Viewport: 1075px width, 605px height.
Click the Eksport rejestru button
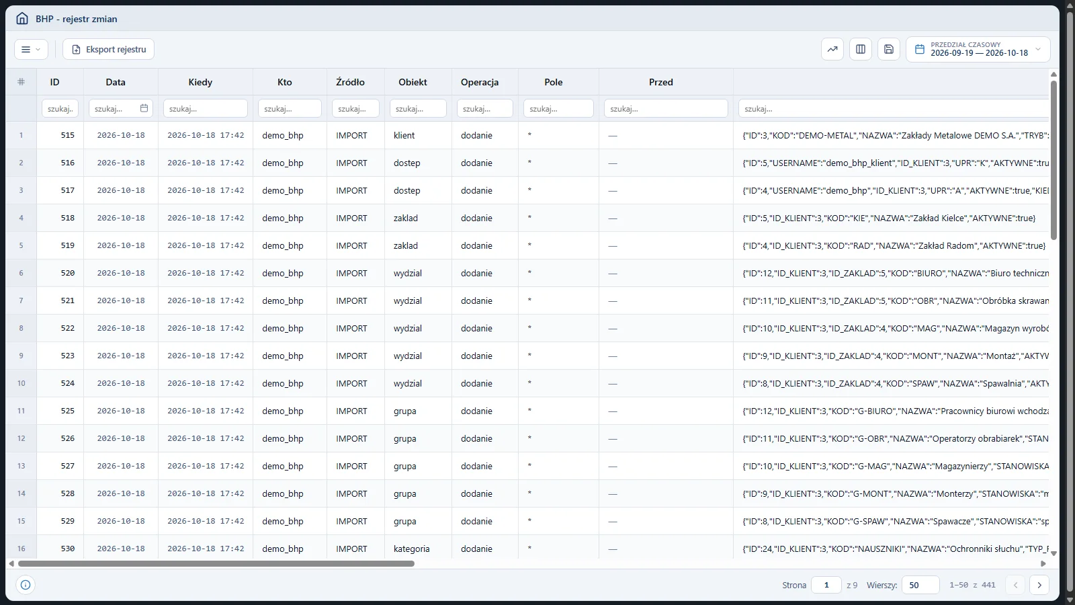tap(108, 49)
